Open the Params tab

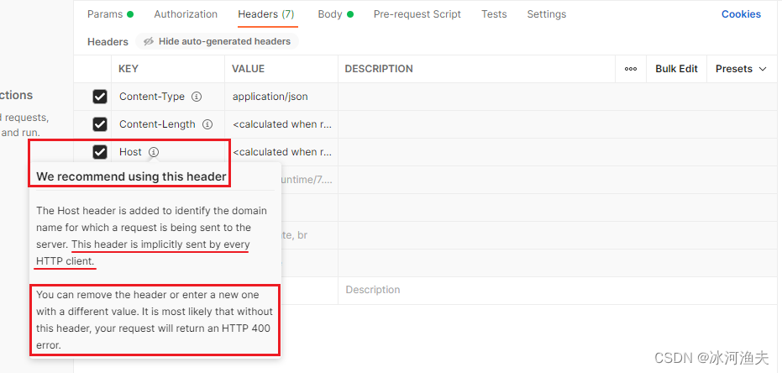pyautogui.click(x=110, y=14)
